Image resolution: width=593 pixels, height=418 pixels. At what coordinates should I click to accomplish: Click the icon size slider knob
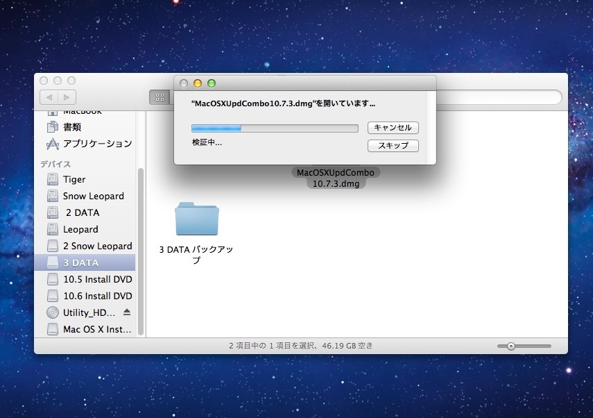point(511,346)
